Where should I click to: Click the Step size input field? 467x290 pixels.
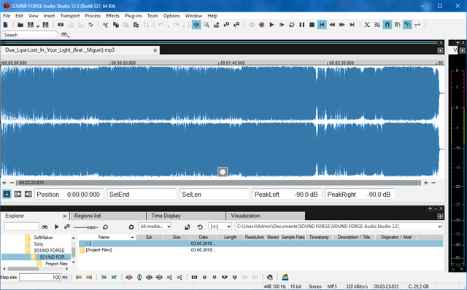(x=41, y=277)
